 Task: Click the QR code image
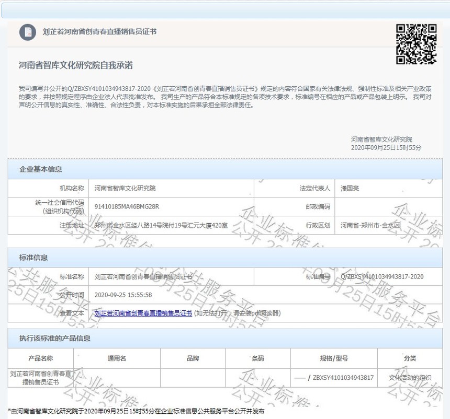pos(416,44)
